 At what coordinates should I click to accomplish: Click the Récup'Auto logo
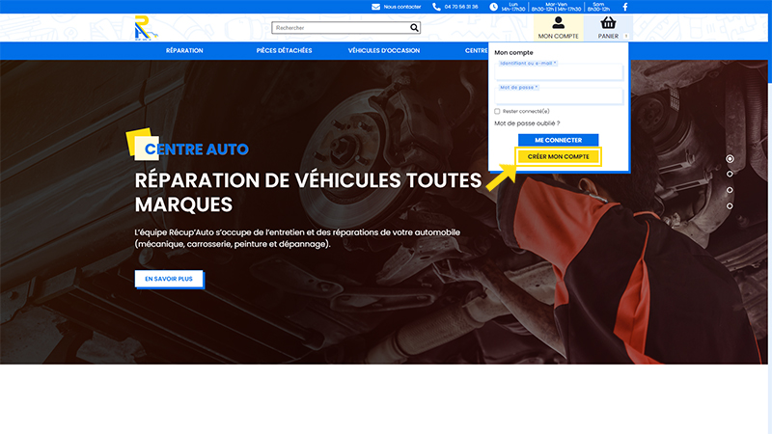click(x=146, y=28)
